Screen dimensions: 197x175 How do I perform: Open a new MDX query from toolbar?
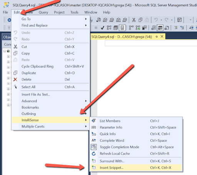[x=105, y=20]
